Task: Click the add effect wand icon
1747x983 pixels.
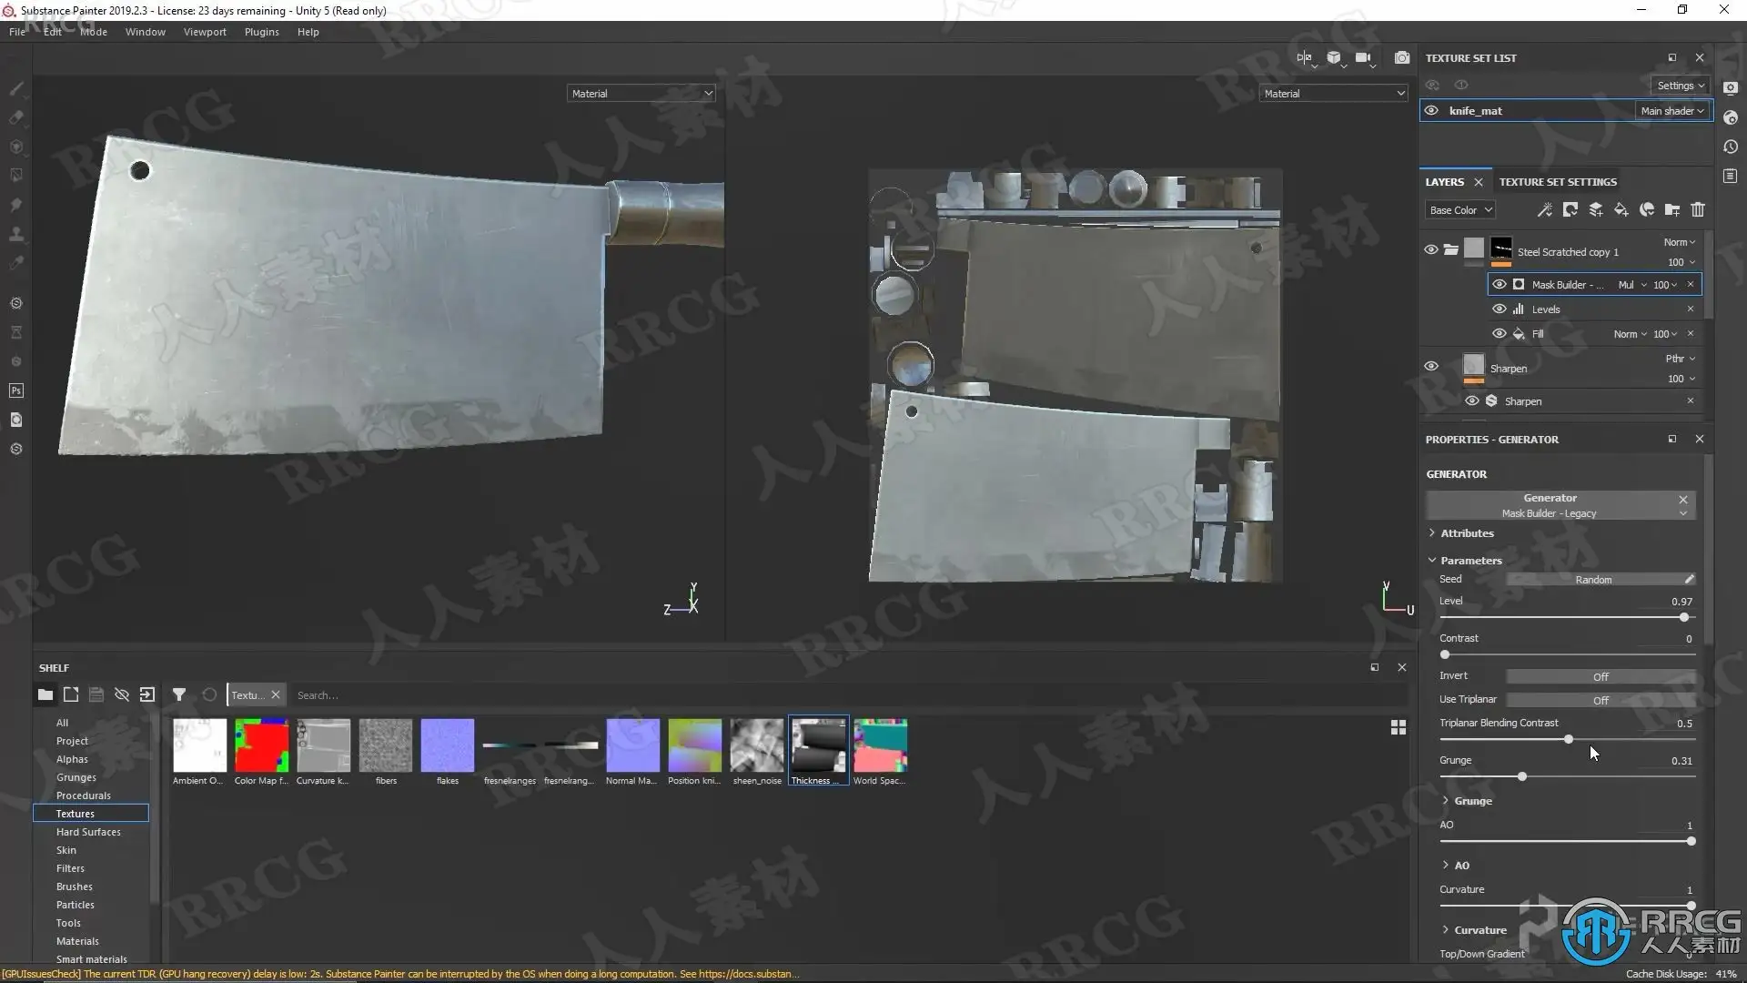Action: click(1545, 210)
